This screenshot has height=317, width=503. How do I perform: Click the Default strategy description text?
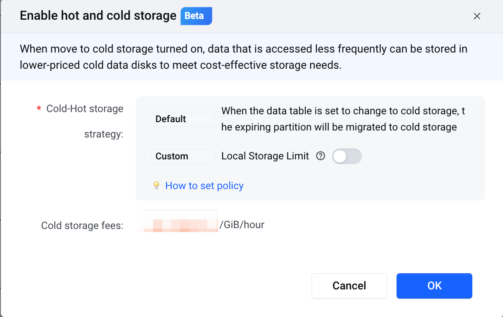click(343, 119)
